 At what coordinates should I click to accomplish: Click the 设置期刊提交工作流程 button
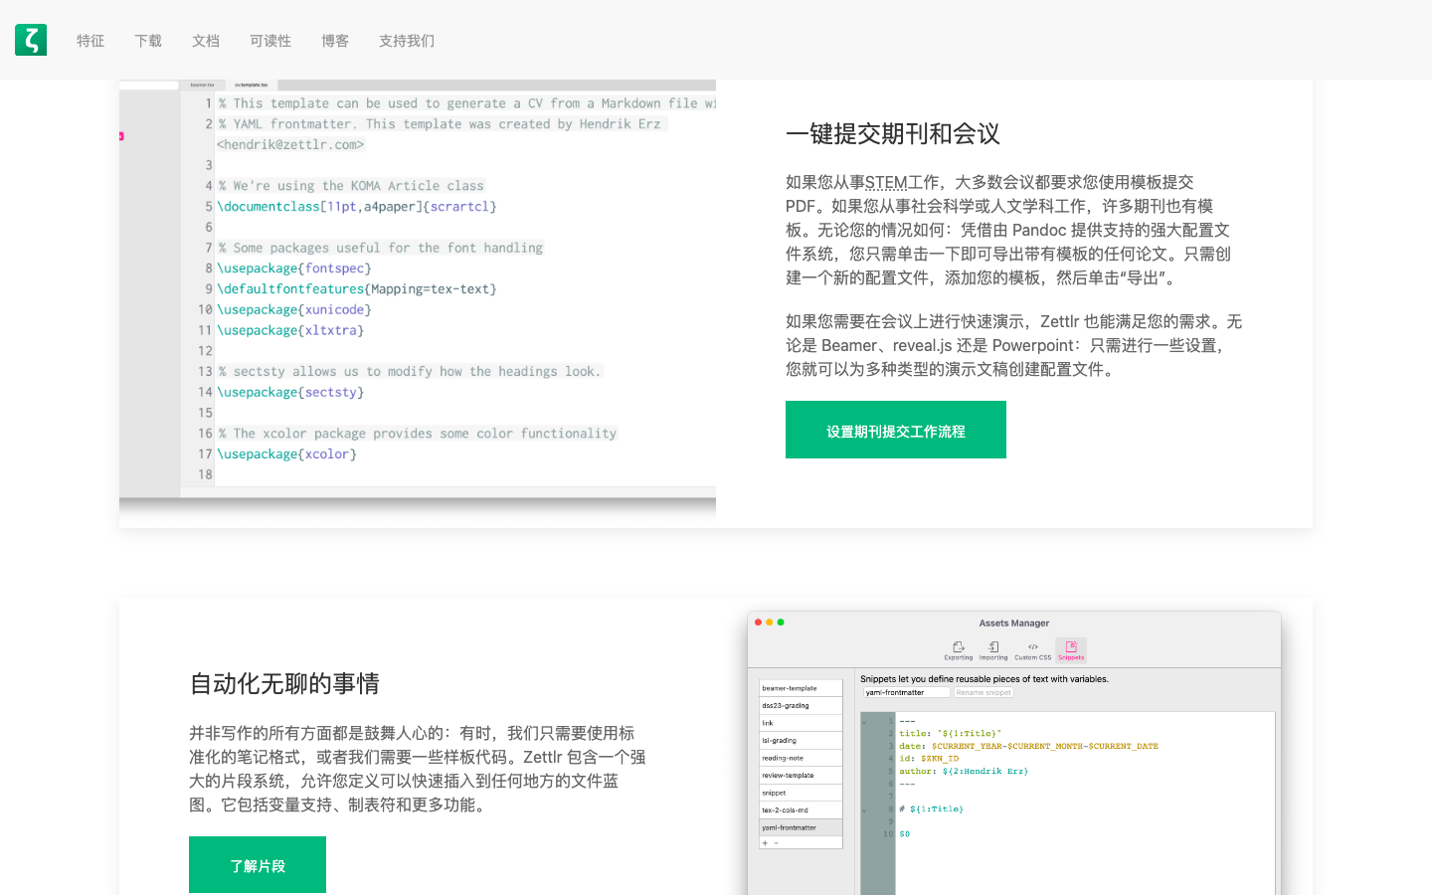895,430
